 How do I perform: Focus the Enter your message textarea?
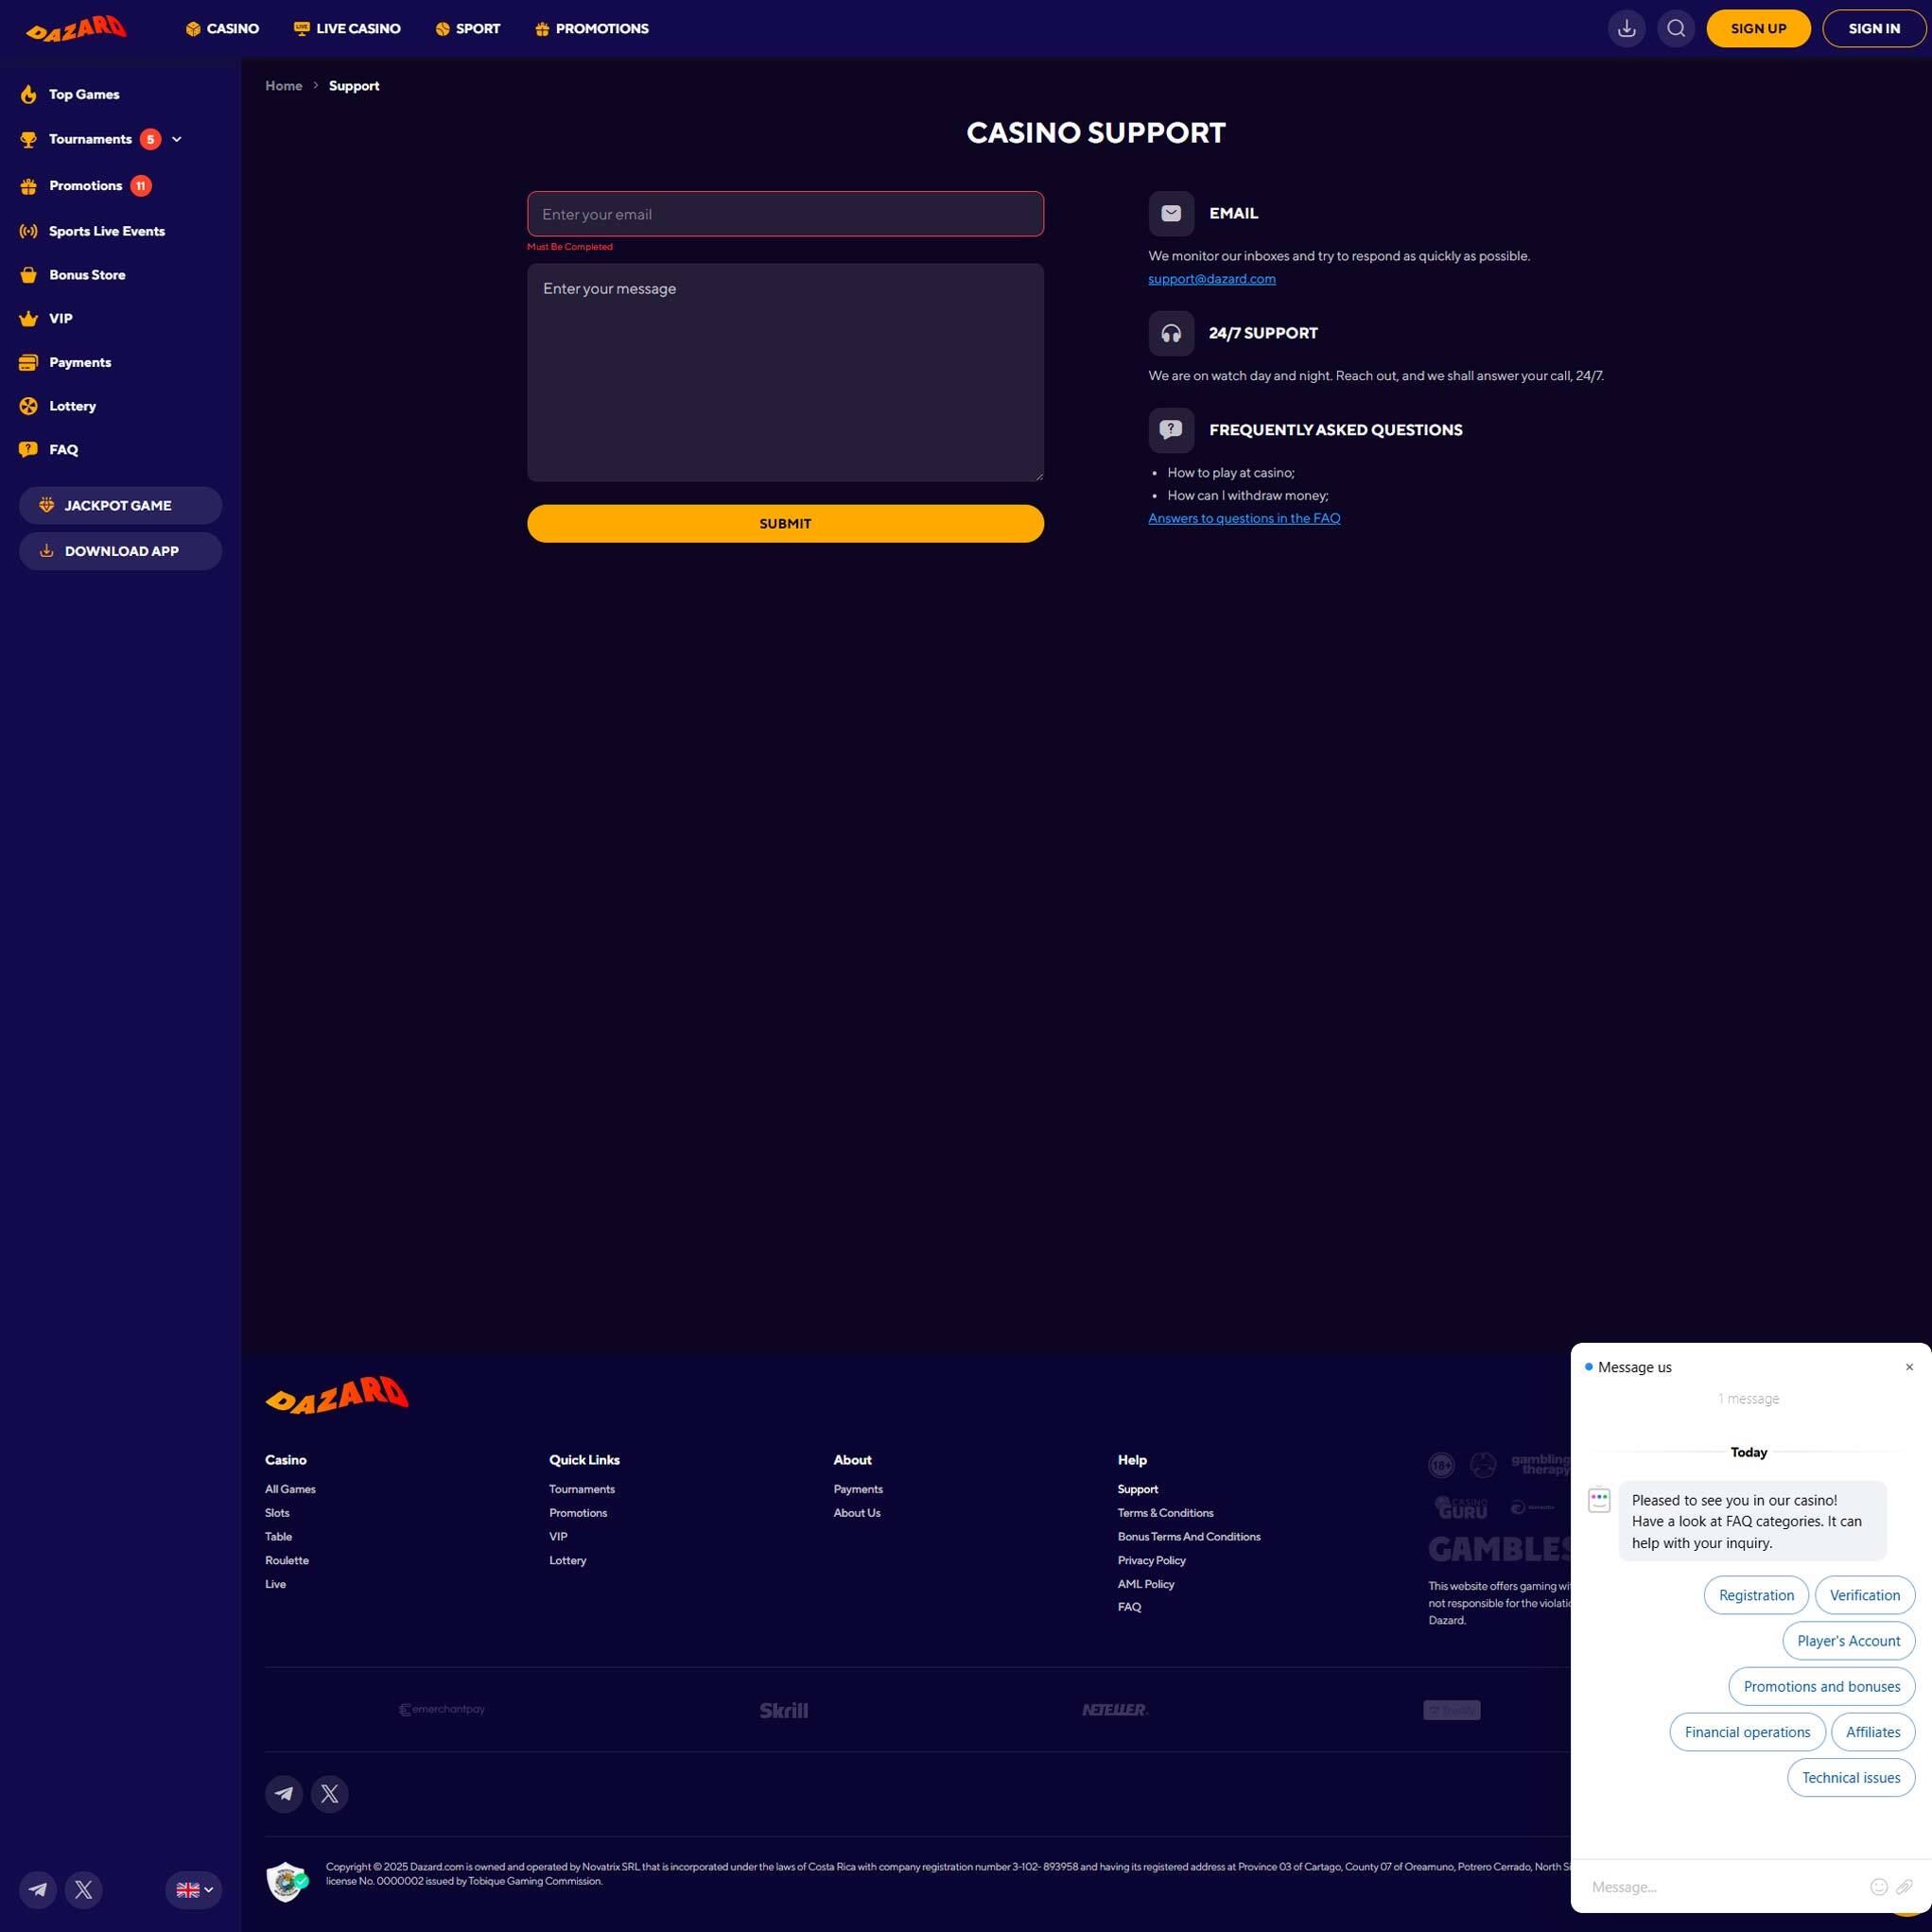pos(785,372)
